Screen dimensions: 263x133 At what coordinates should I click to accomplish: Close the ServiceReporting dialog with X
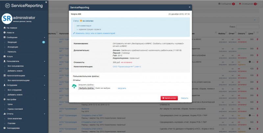190,7
